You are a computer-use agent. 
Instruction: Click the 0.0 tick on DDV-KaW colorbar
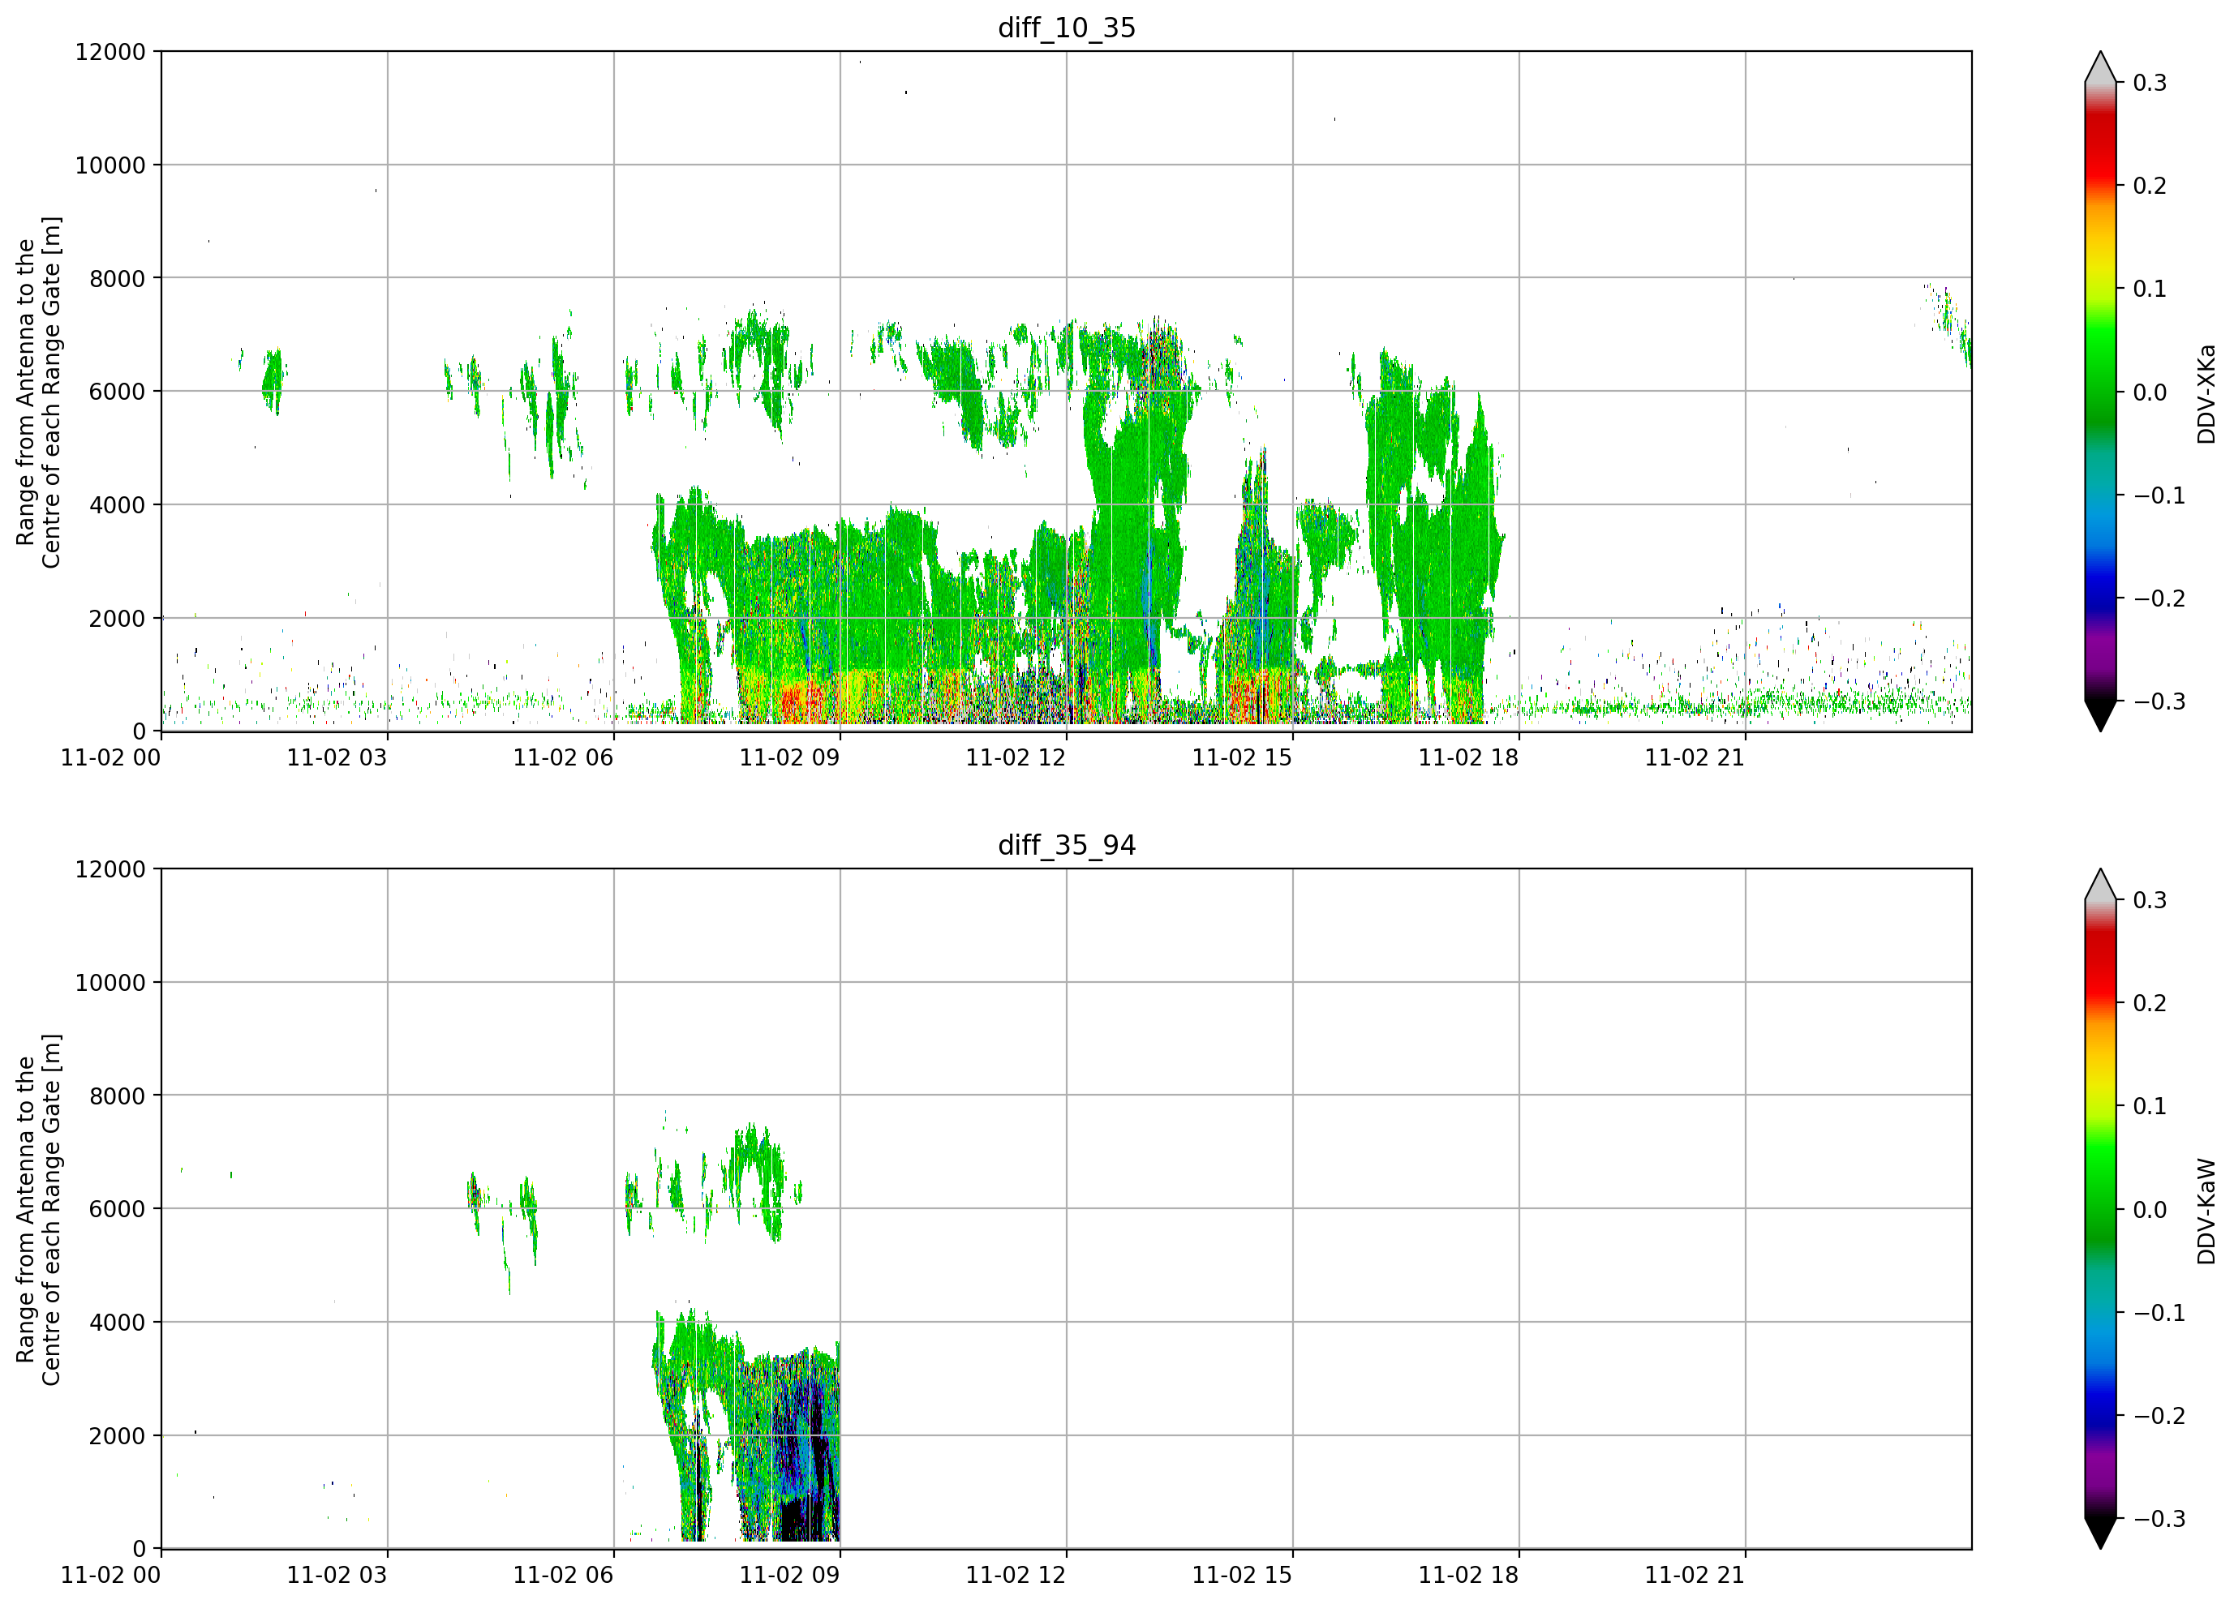pyautogui.click(x=2150, y=1210)
